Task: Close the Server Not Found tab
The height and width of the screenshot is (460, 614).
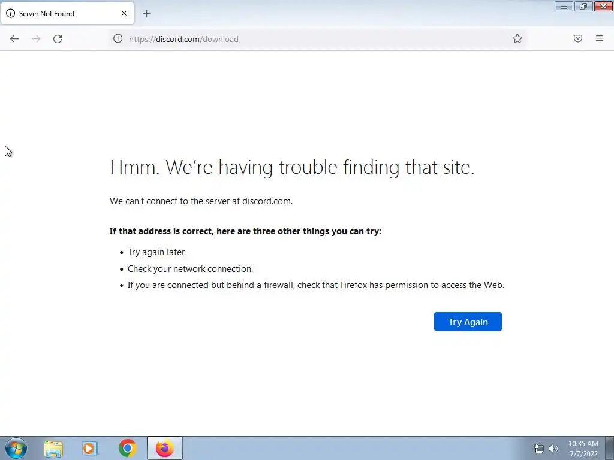Action: (x=124, y=13)
